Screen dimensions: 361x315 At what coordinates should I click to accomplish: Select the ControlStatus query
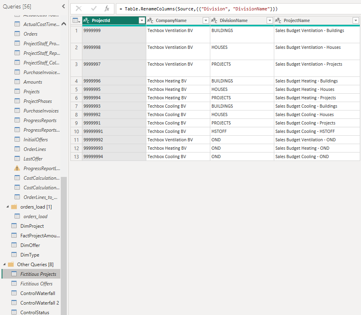coord(34,312)
